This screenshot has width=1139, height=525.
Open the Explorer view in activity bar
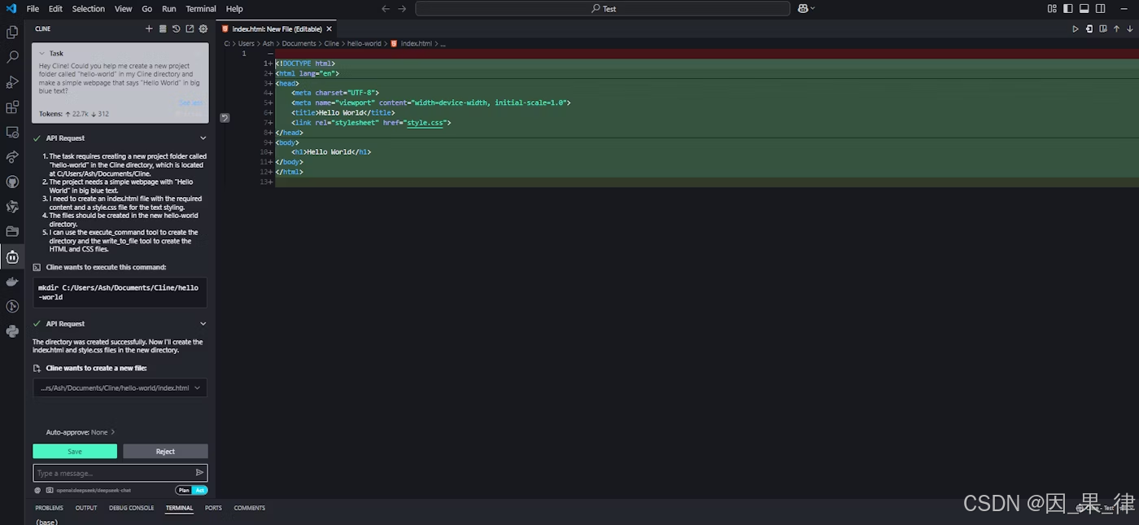12,33
